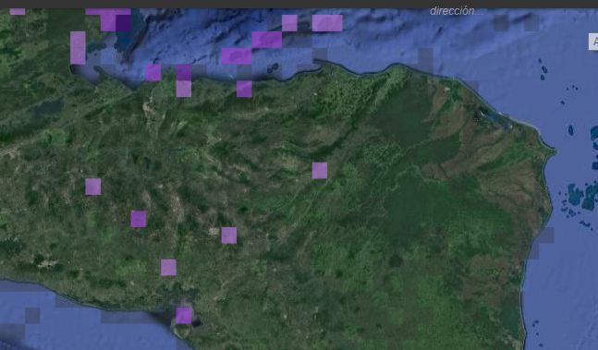Select the partial light purple square at top-left corner
The width and height of the screenshot is (598, 350).
(18, 12)
